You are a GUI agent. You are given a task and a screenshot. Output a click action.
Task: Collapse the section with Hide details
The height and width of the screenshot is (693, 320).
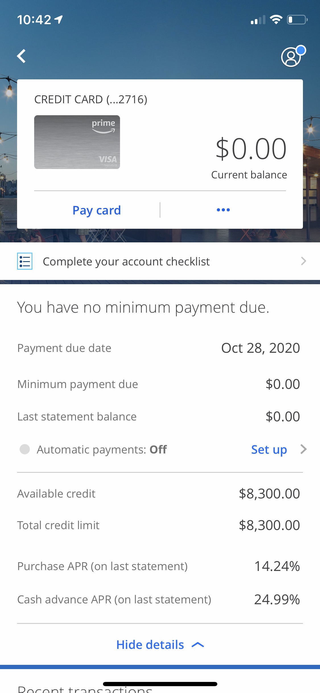[x=160, y=645]
